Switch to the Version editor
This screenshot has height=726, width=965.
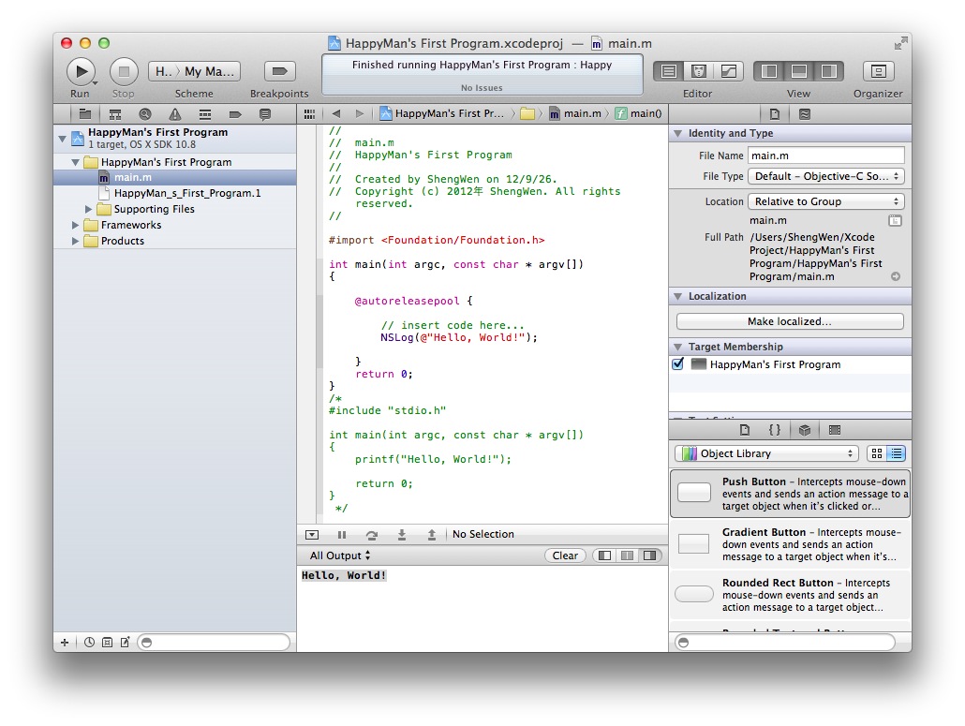[x=727, y=71]
